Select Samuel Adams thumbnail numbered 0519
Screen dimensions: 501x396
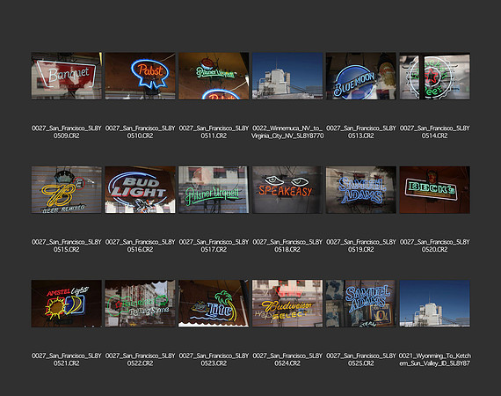click(x=361, y=190)
